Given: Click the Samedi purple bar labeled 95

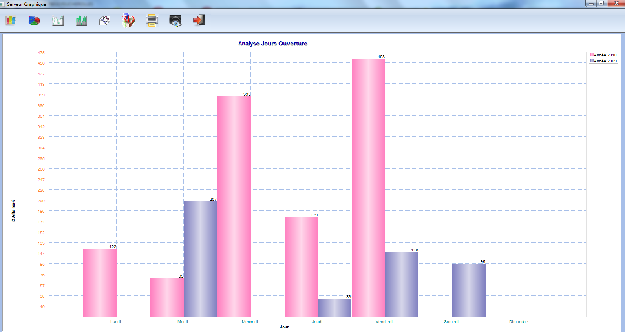Looking at the screenshot, I should [x=469, y=290].
